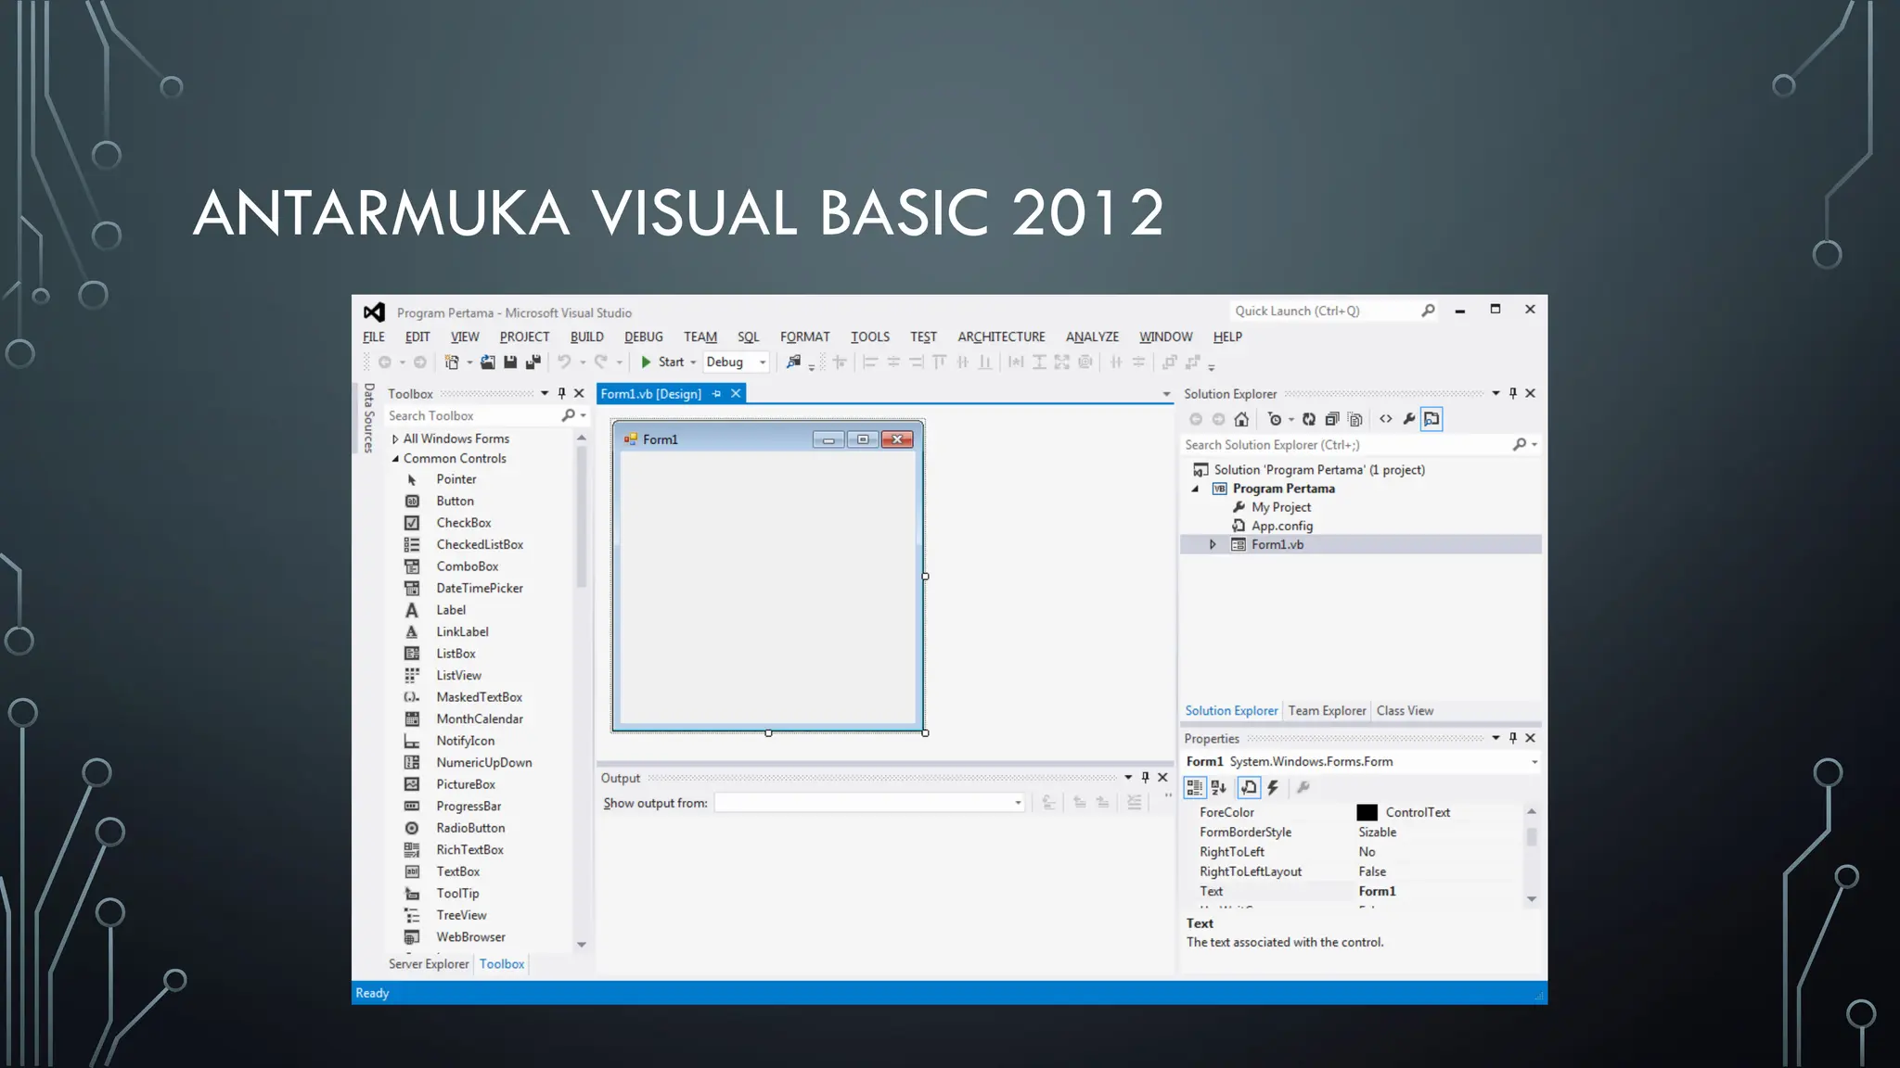This screenshot has width=1900, height=1068.
Task: Collapse the Common Controls group in Toolbox
Action: pos(395,459)
